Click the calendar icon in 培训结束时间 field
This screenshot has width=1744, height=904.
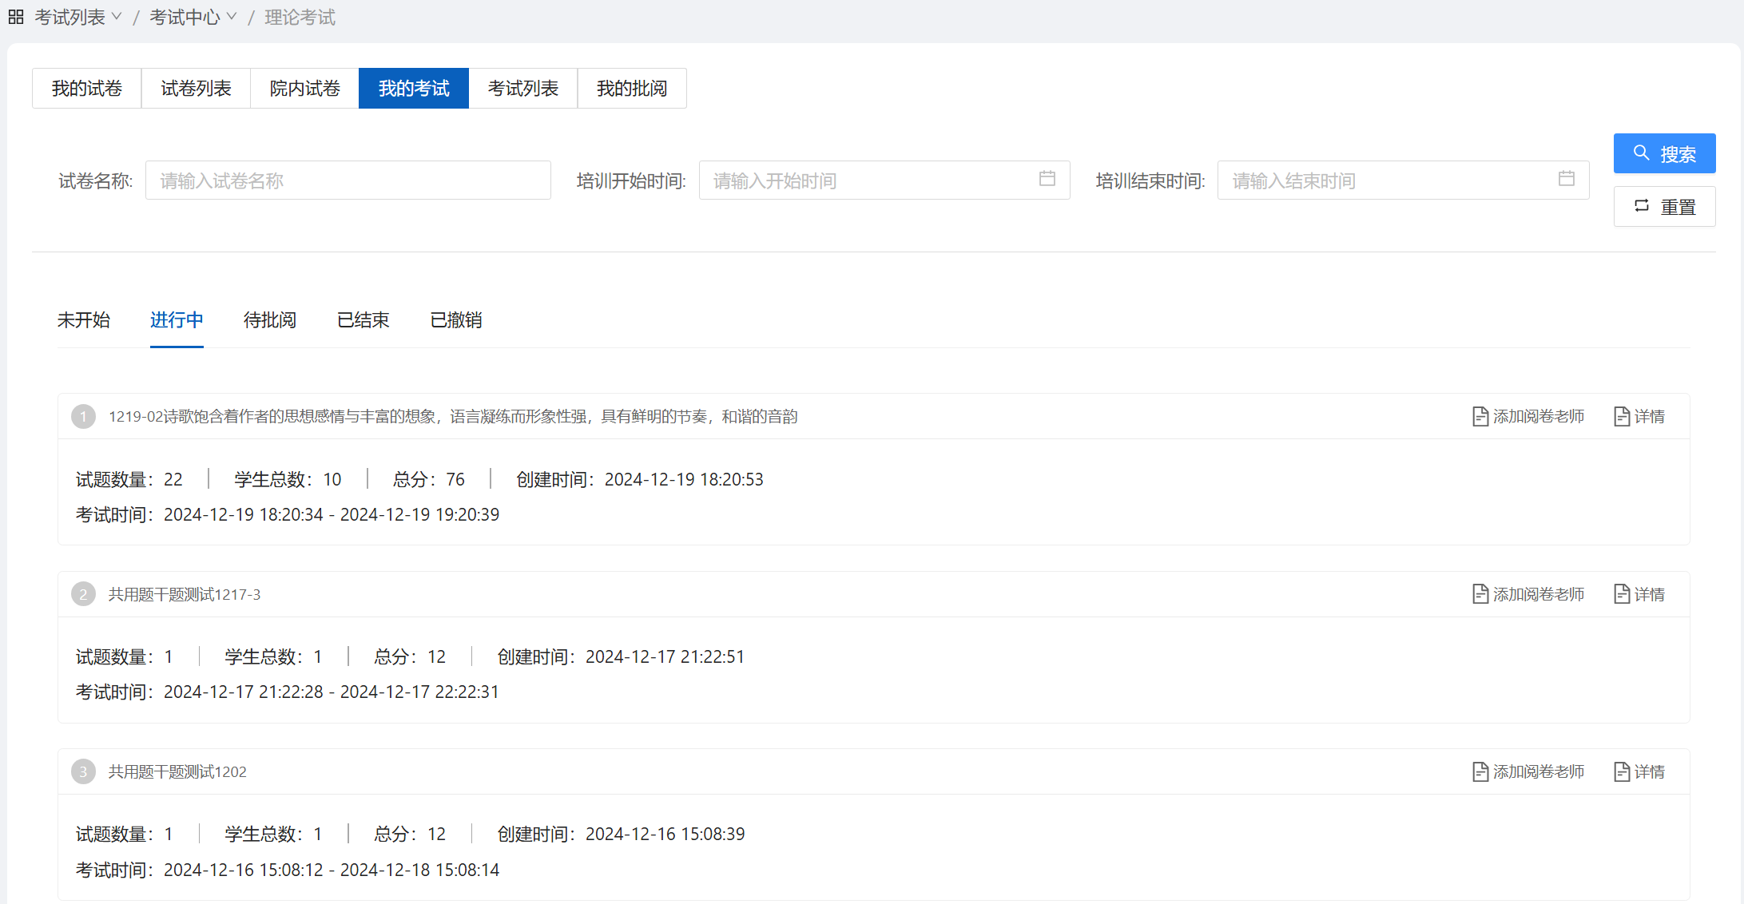[1566, 179]
